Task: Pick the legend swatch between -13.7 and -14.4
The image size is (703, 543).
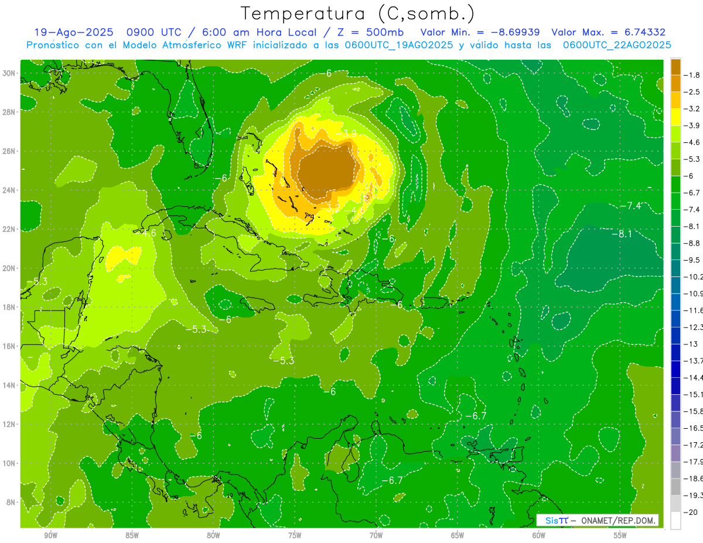Action: tap(675, 369)
